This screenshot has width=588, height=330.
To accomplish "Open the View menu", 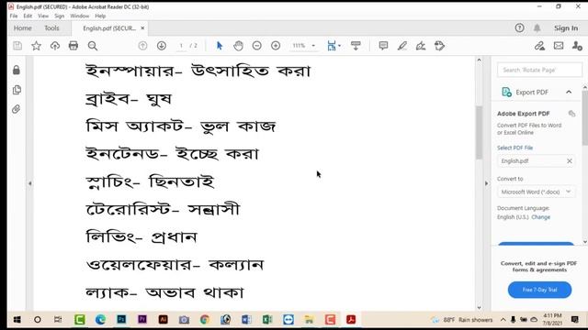I will pyautogui.click(x=43, y=16).
